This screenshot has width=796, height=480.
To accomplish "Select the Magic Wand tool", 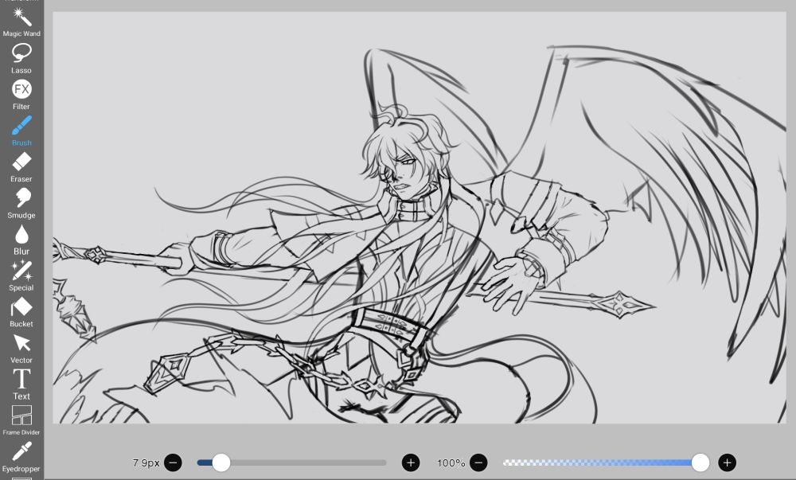I will click(x=21, y=21).
